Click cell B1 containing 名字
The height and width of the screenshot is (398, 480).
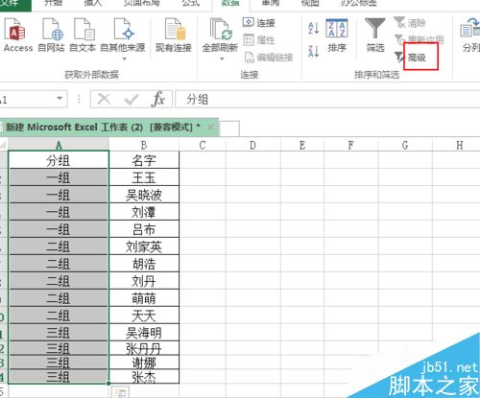tap(144, 160)
